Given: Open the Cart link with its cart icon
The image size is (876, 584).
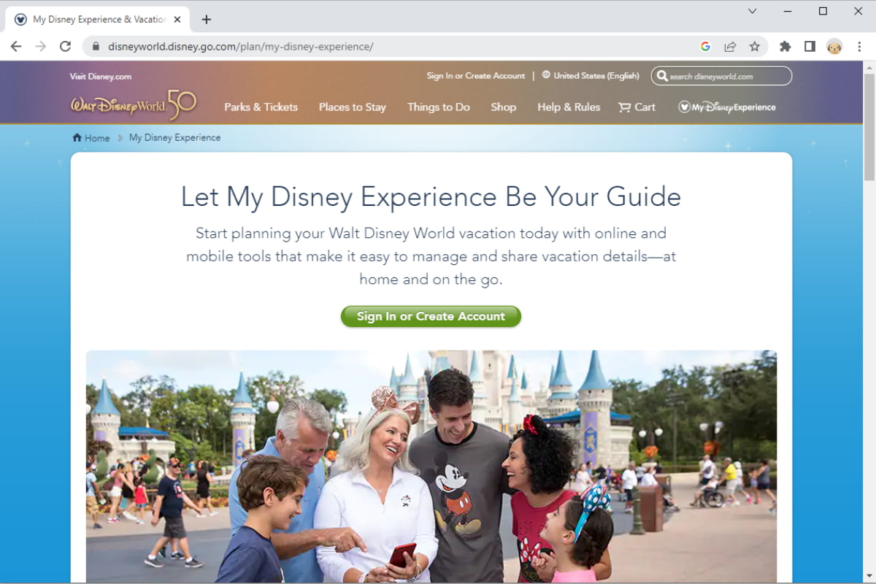Looking at the screenshot, I should pyautogui.click(x=637, y=107).
